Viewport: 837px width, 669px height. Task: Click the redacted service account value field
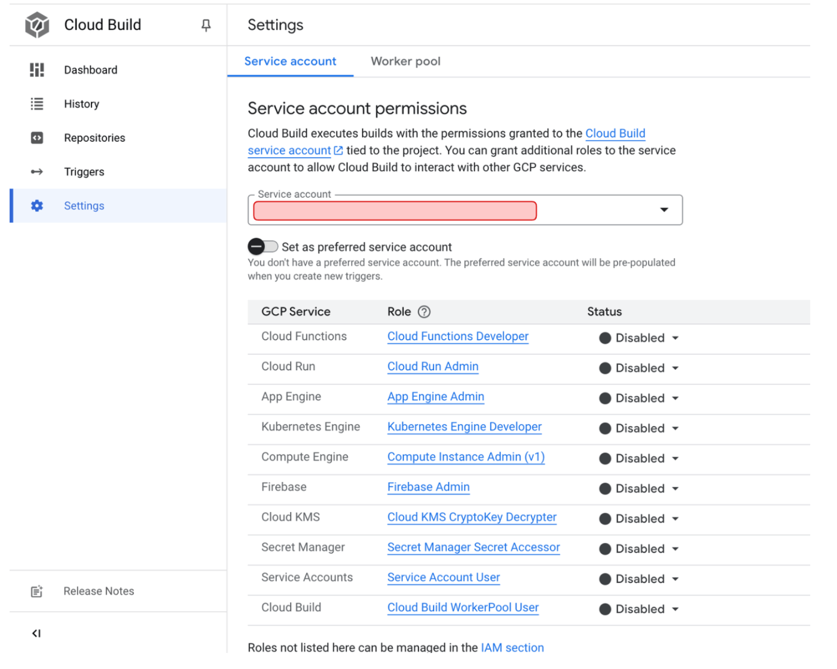395,211
